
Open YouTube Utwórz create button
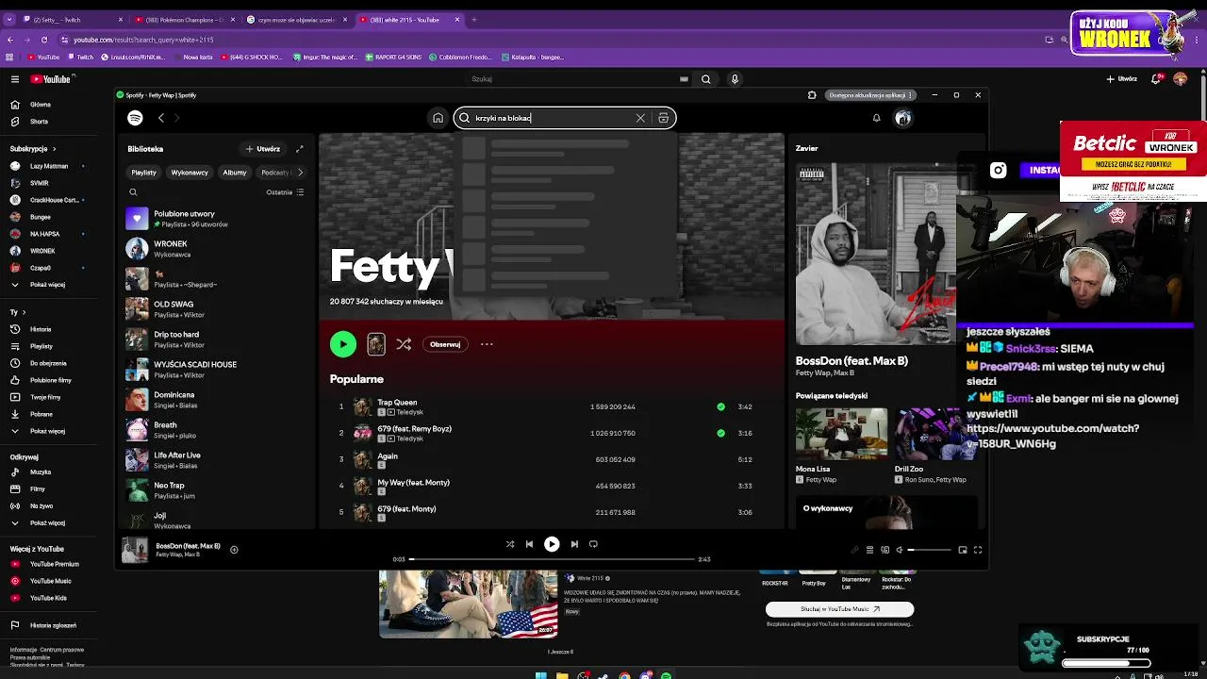pos(1121,79)
